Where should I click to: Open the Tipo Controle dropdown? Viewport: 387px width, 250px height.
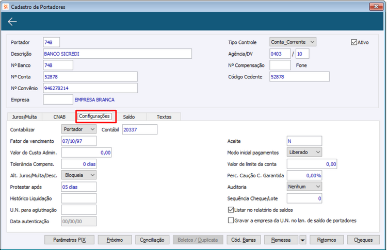[293, 42]
